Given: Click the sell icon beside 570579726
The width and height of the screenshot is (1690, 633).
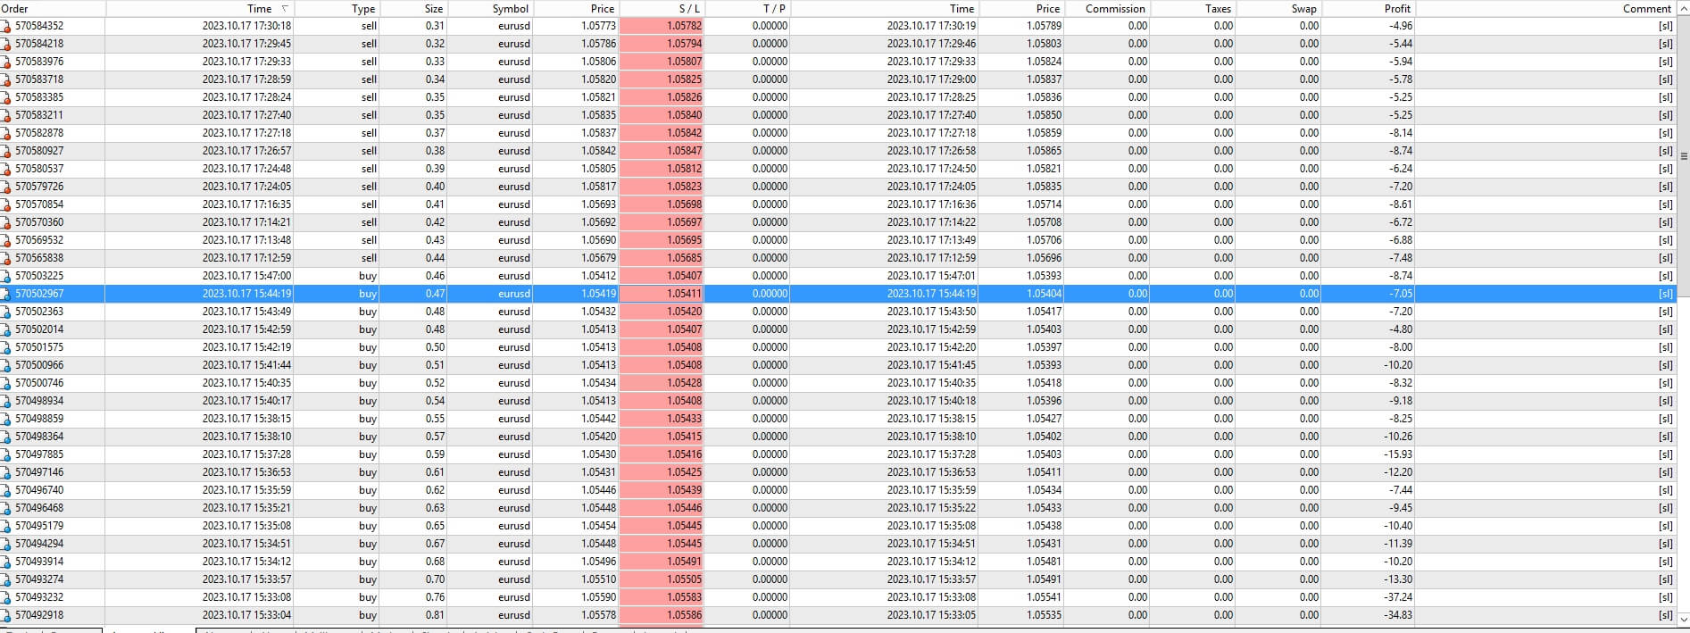Looking at the screenshot, I should [x=6, y=187].
